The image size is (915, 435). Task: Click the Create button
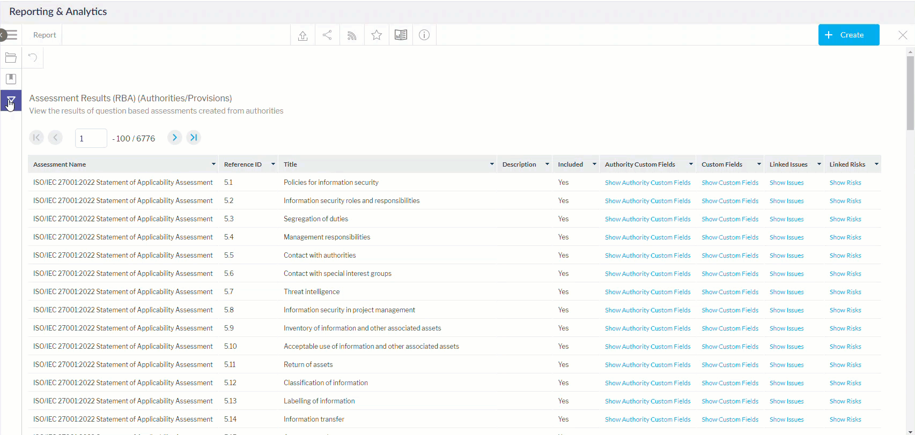pos(848,35)
